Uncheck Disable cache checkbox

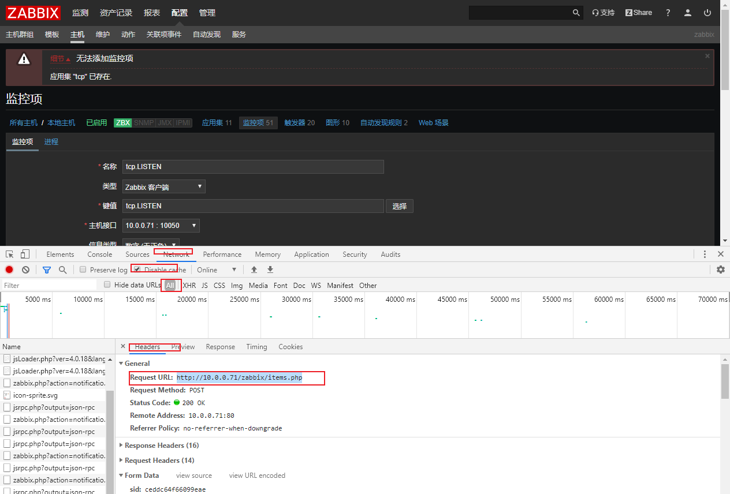pyautogui.click(x=137, y=269)
